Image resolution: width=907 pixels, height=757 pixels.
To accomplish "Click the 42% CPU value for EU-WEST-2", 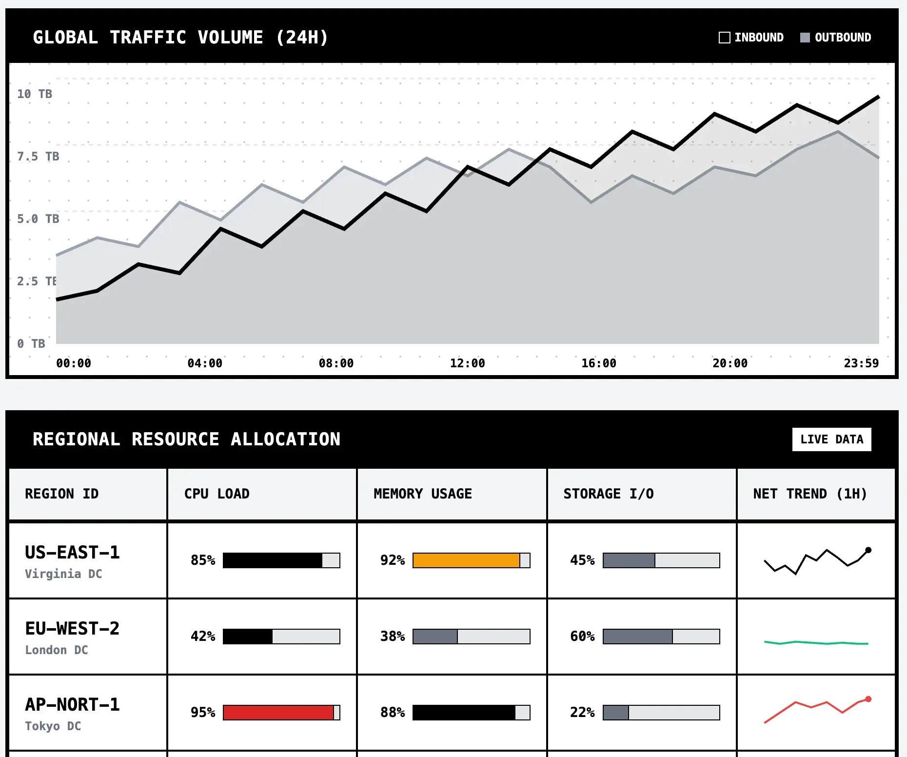I will (203, 637).
